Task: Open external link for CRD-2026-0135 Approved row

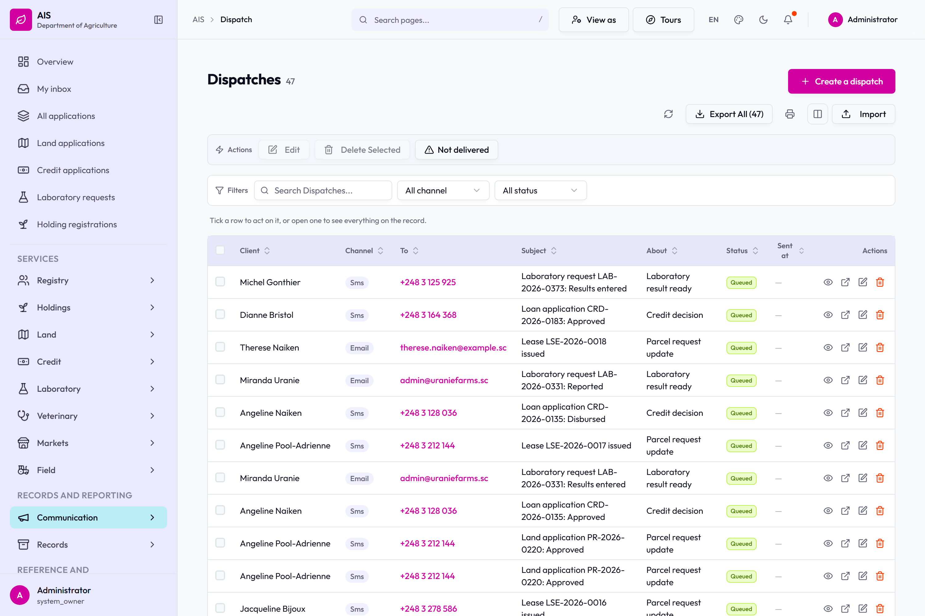Action: 845,511
